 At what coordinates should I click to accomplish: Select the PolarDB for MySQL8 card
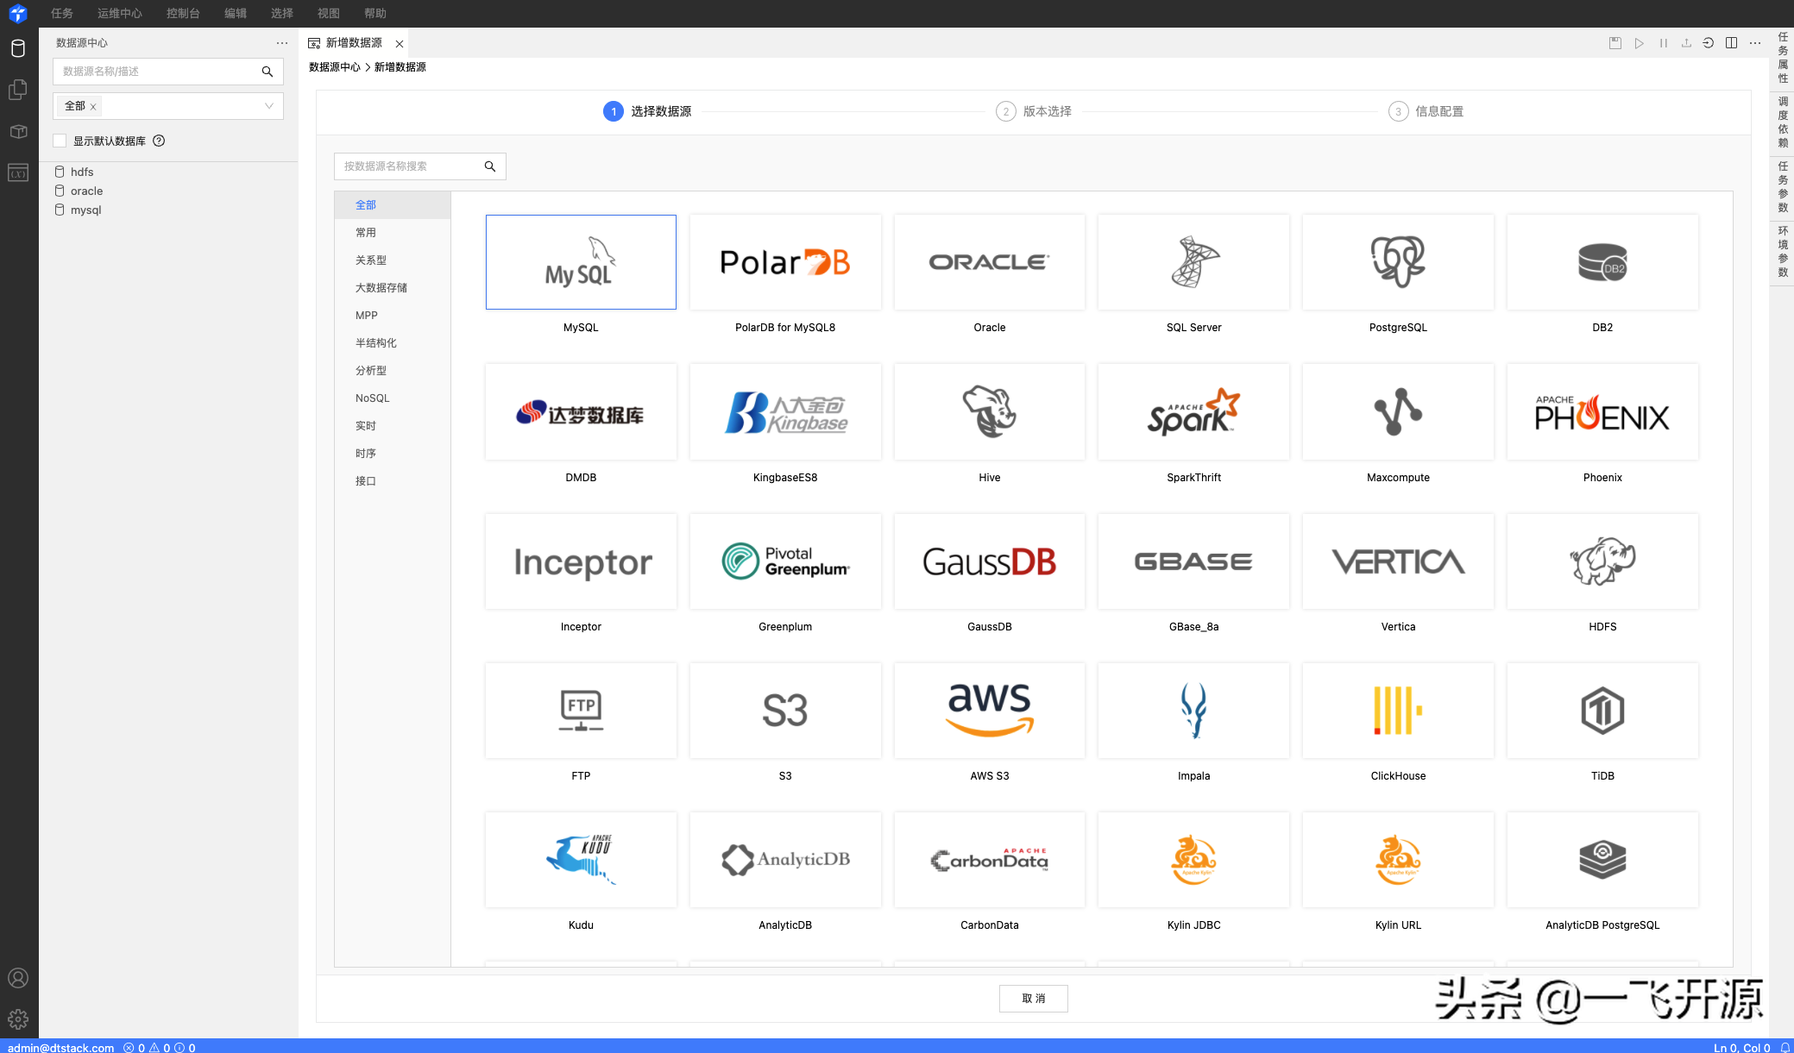pos(785,262)
